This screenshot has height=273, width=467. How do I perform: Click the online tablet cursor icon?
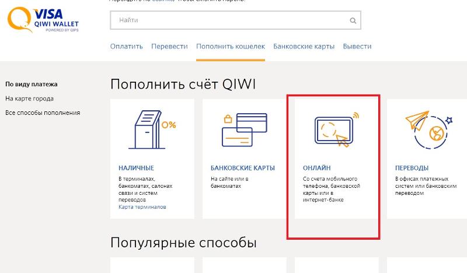tap(337, 129)
